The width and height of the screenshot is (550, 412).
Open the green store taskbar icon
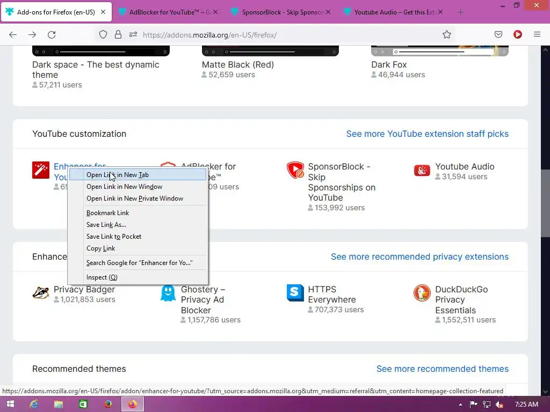pos(83,404)
